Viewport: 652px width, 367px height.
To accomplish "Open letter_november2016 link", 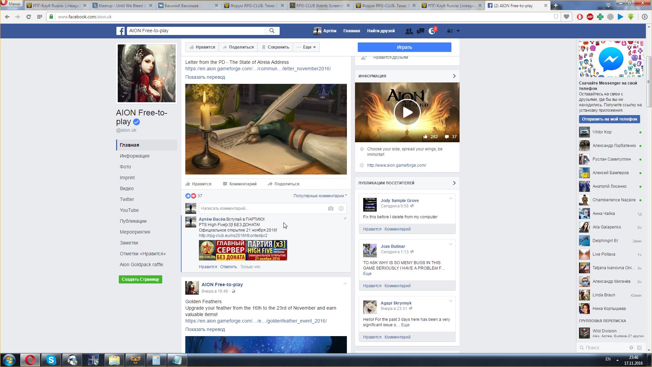I will click(x=258, y=69).
